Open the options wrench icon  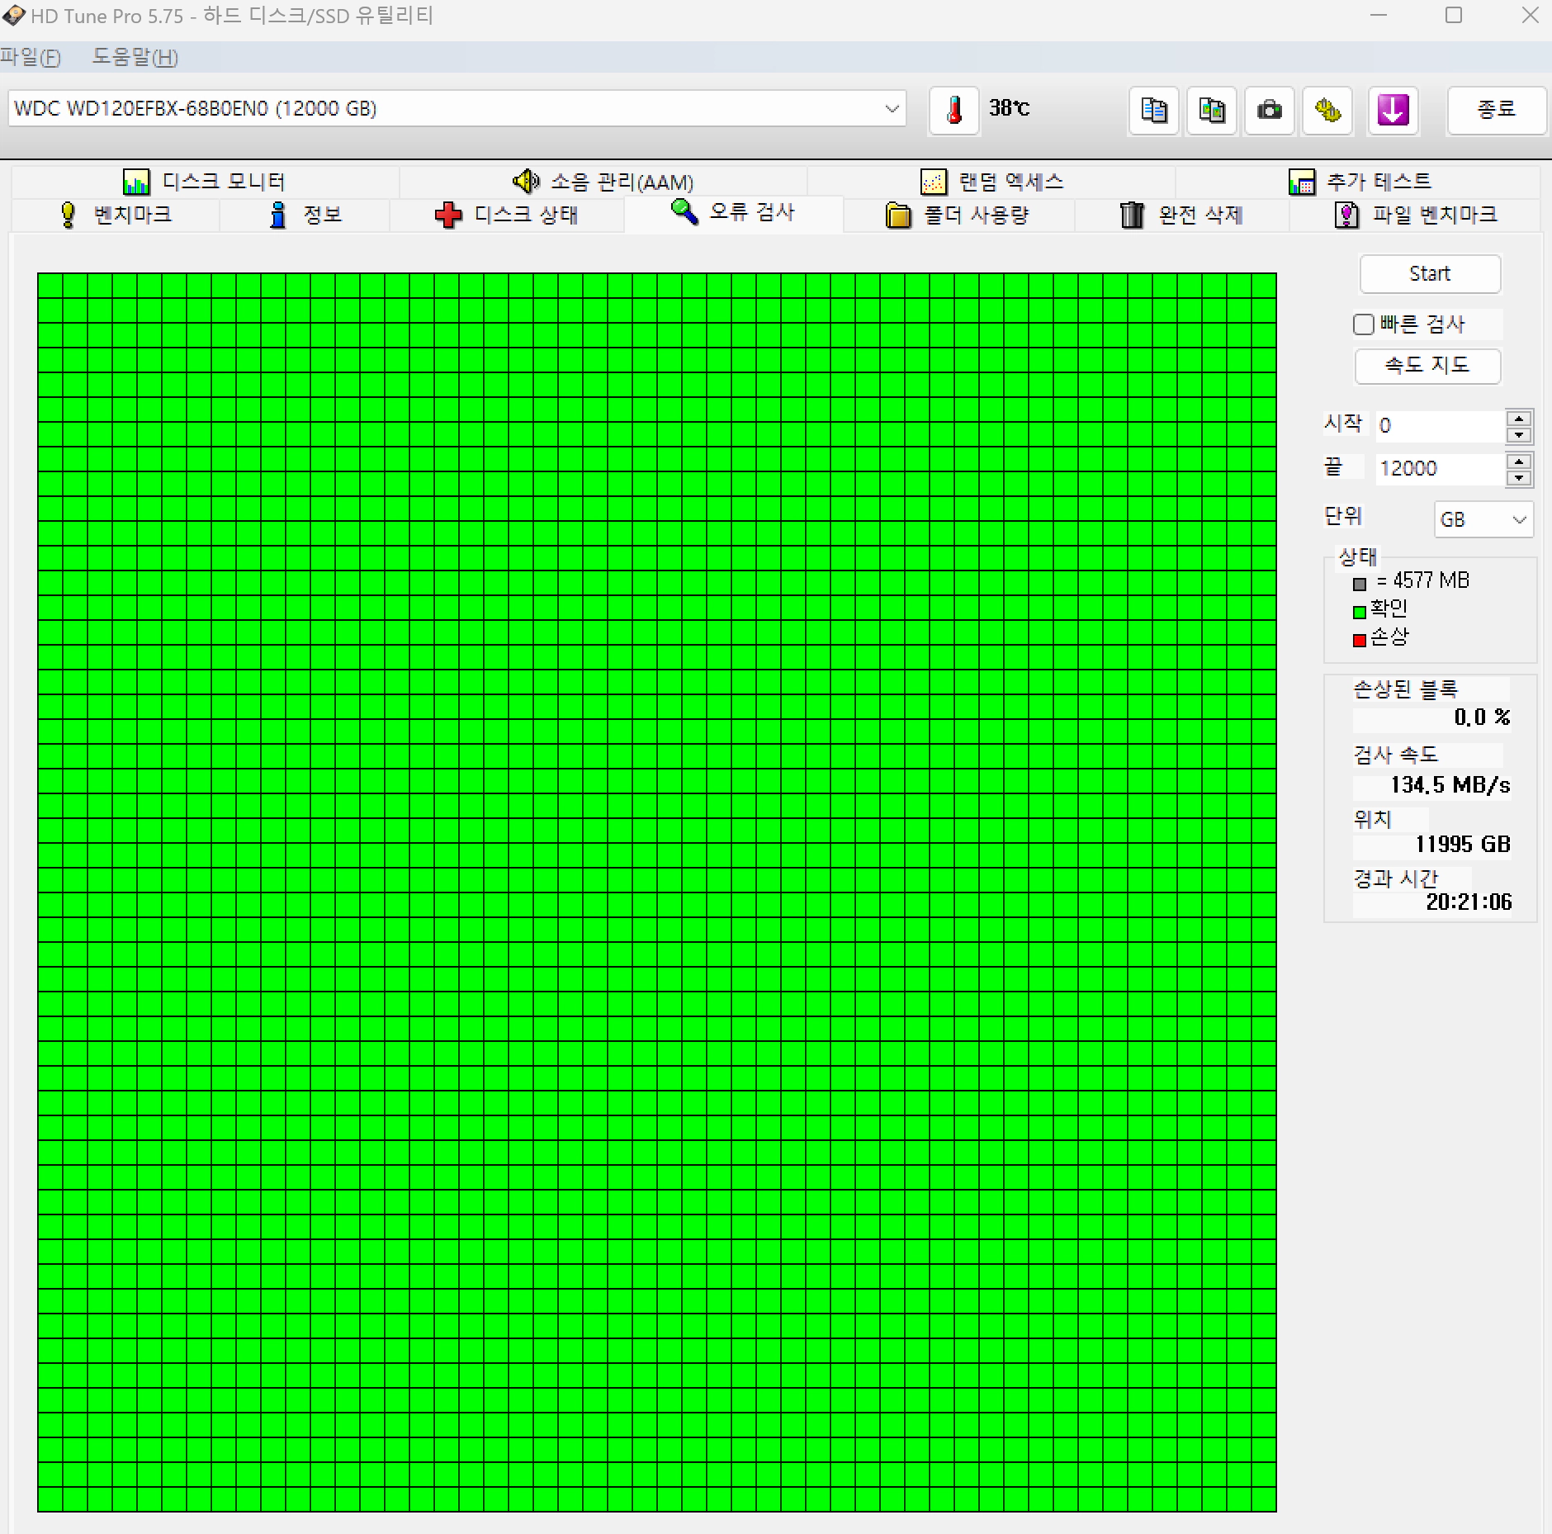click(x=1327, y=110)
